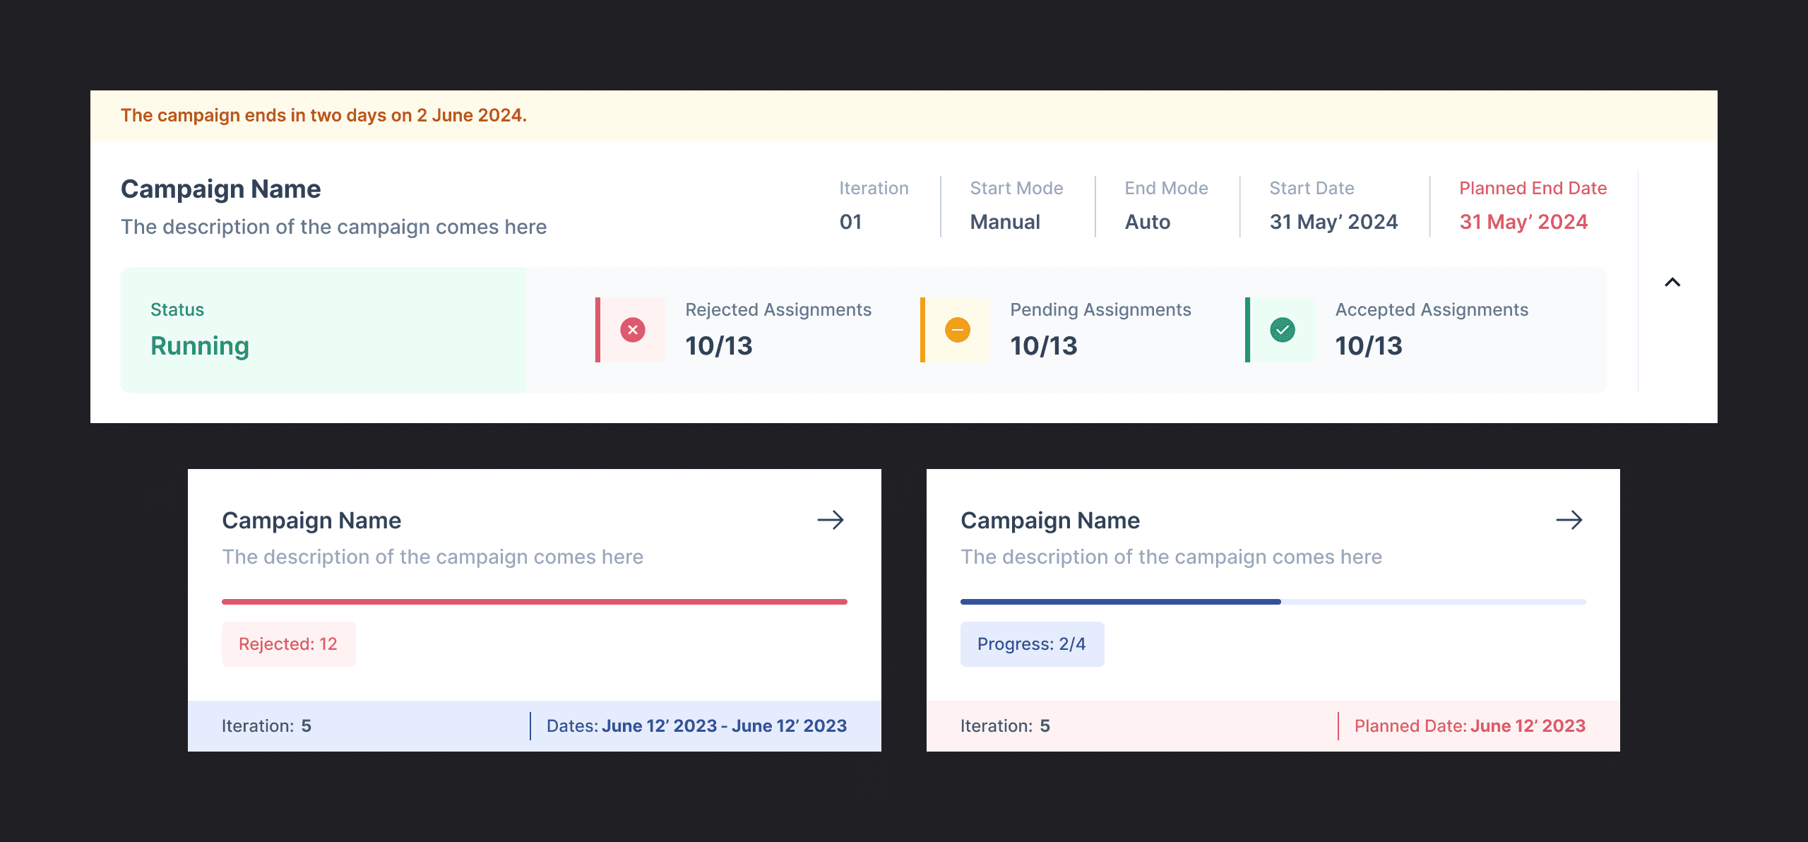The image size is (1808, 842).
Task: Open rejected campaign card via arrow icon
Action: (x=831, y=521)
